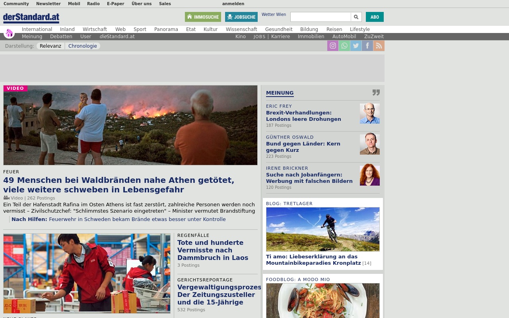Open Über uns in top bar

pos(142,4)
